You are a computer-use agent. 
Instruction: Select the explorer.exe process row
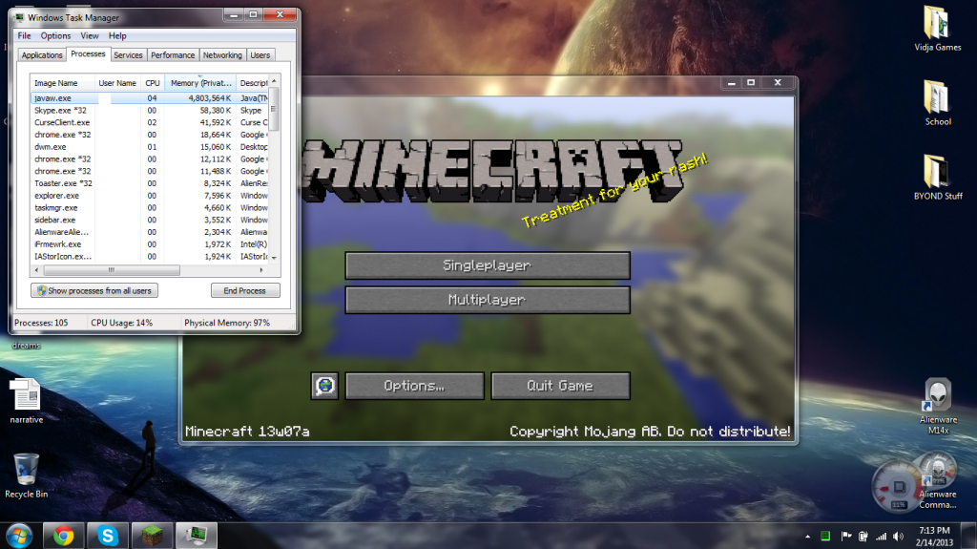pos(150,196)
